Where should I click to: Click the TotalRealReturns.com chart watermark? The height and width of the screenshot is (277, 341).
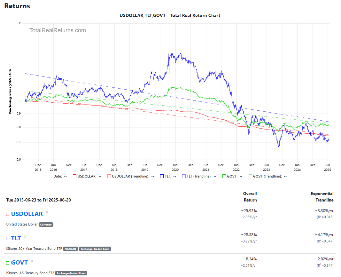tap(58, 30)
